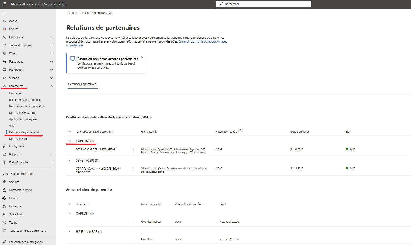Click the Rapports chart icon

pos(4,154)
